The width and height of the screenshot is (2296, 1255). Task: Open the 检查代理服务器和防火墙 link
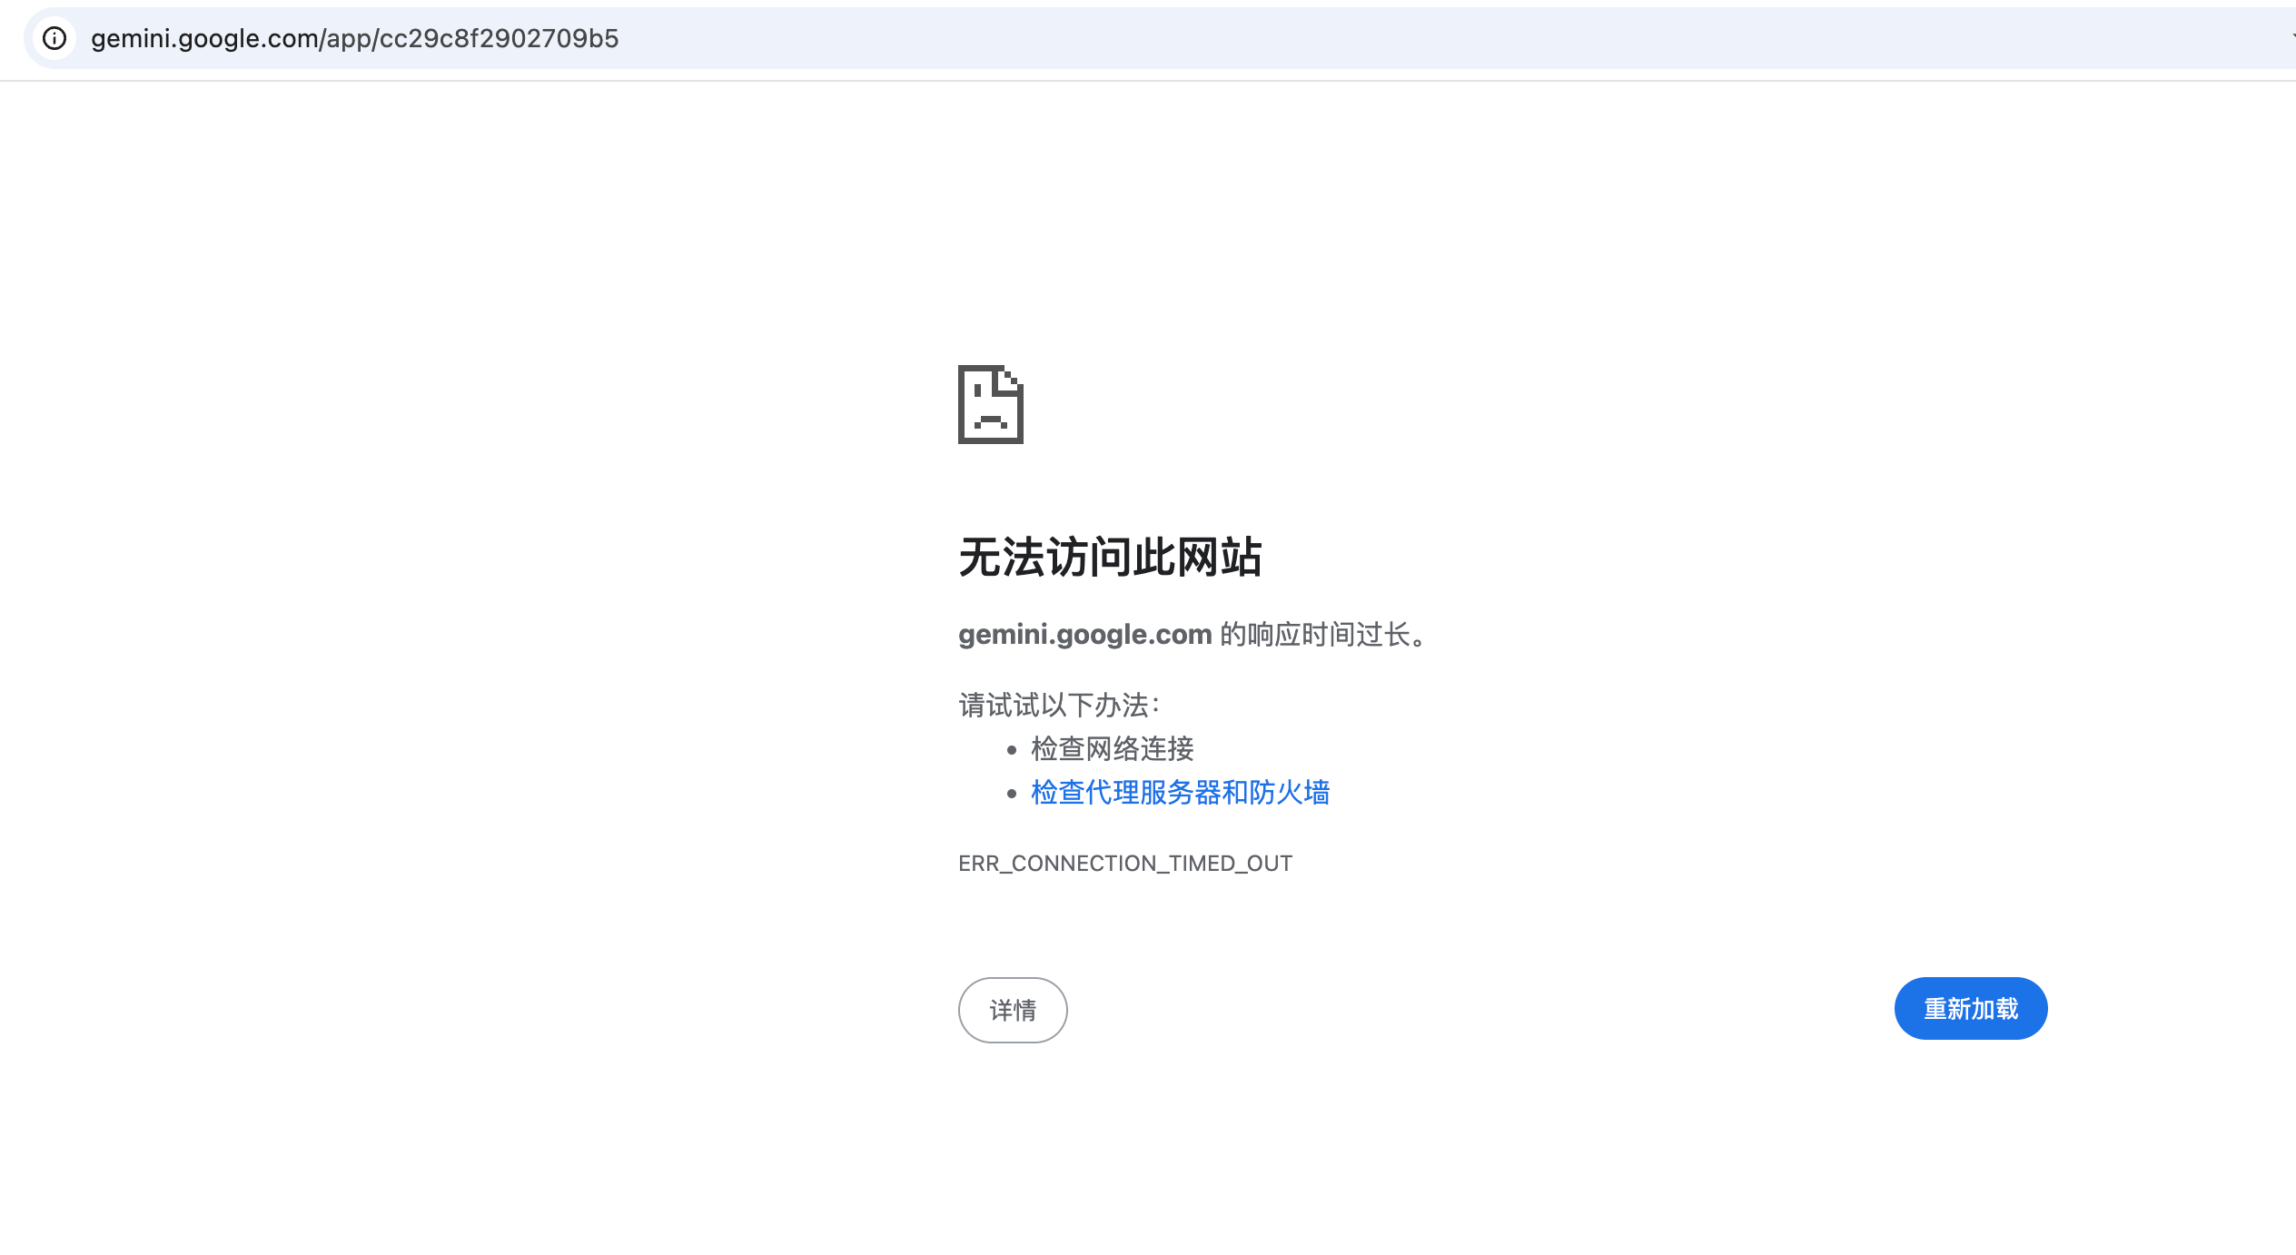coord(1180,793)
